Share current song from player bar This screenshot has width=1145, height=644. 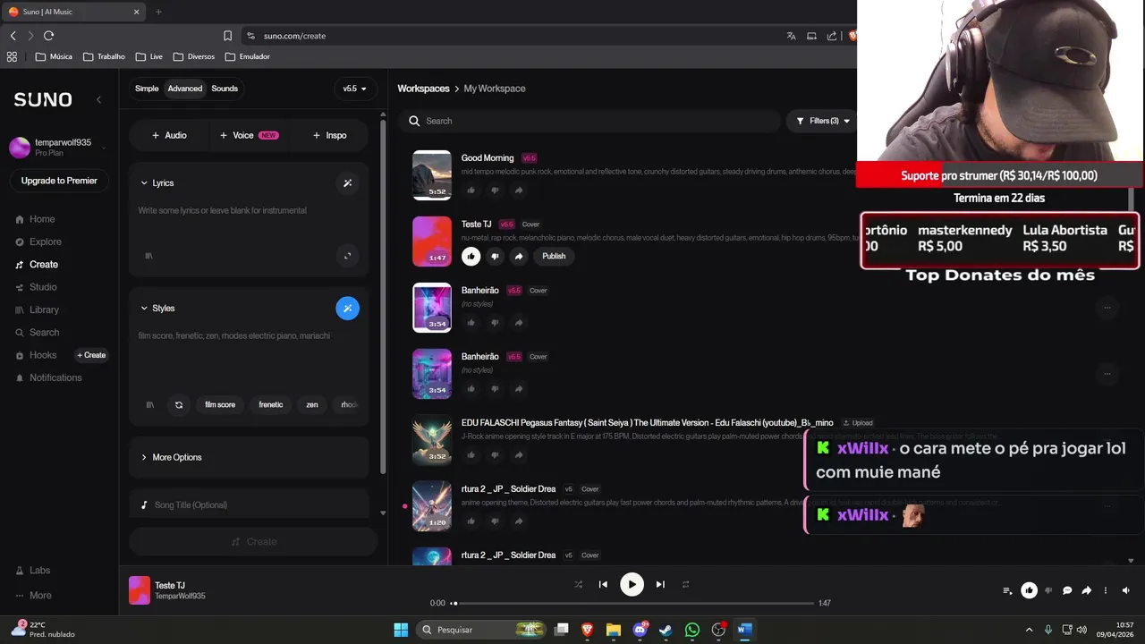1086,590
